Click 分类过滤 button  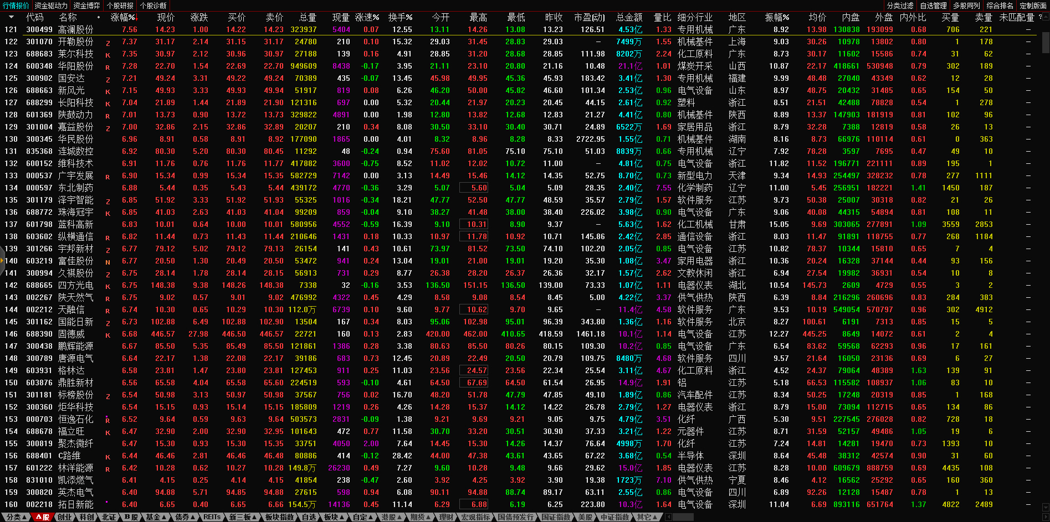(900, 6)
